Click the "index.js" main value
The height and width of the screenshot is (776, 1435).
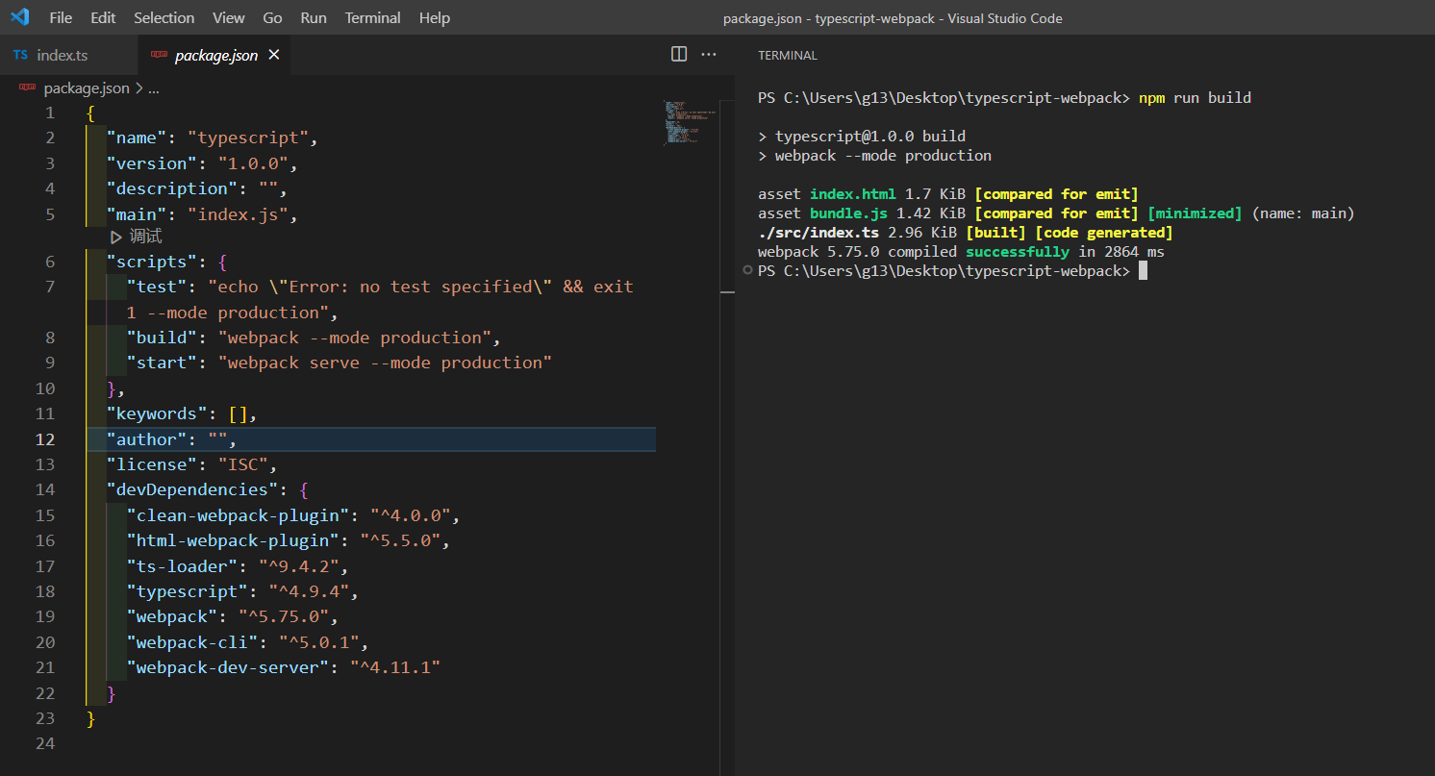pos(238,213)
